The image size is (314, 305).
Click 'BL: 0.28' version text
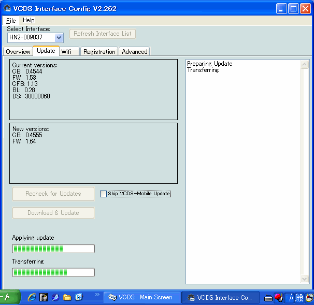(x=23, y=90)
